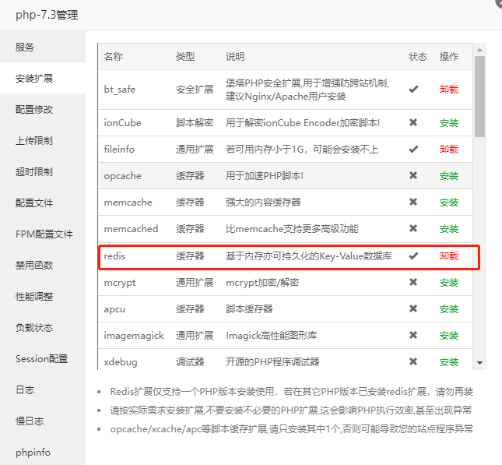Click 卸载 link for bt_safe

[x=449, y=90]
